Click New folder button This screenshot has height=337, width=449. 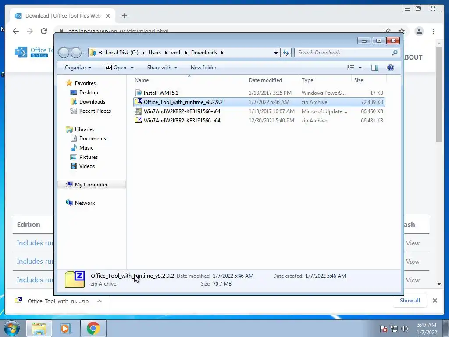click(203, 68)
